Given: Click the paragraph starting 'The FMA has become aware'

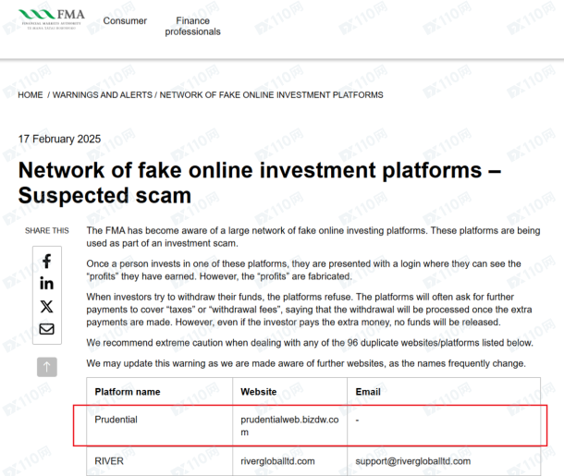Looking at the screenshot, I should point(313,237).
